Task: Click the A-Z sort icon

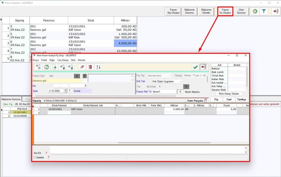Action: pos(98,67)
